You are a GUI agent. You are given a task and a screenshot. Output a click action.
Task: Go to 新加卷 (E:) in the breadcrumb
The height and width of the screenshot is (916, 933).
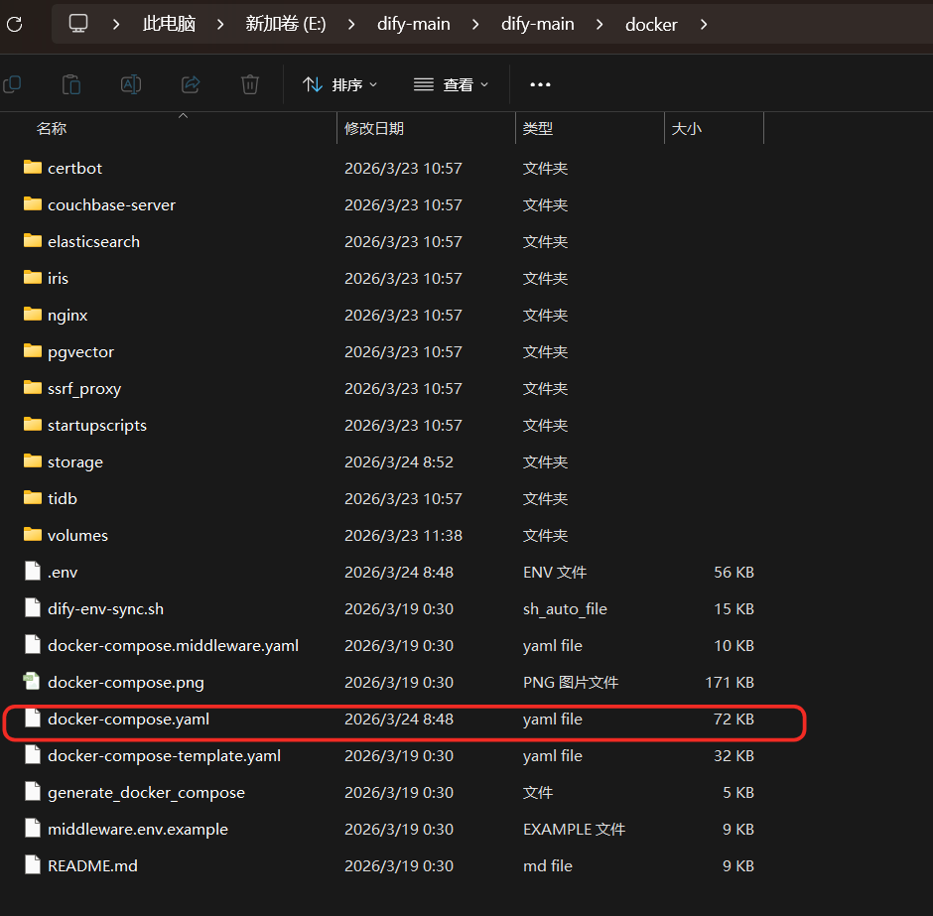tap(286, 24)
